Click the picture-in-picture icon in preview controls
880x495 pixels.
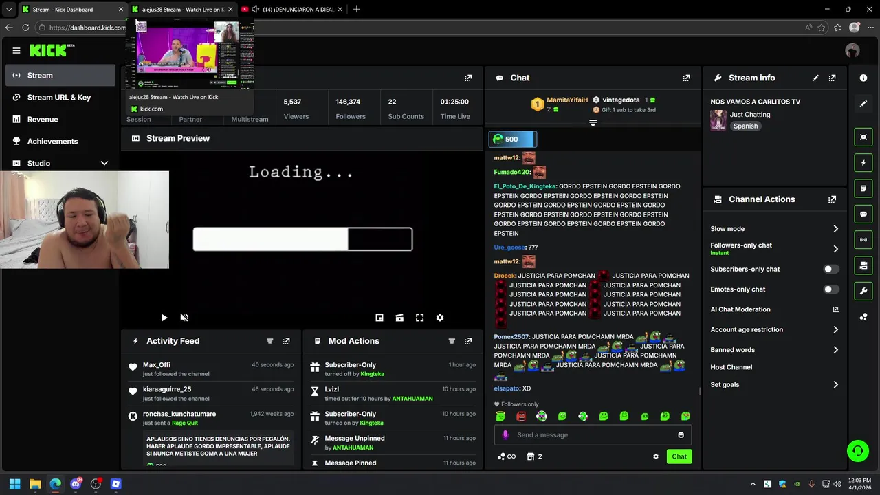click(379, 318)
